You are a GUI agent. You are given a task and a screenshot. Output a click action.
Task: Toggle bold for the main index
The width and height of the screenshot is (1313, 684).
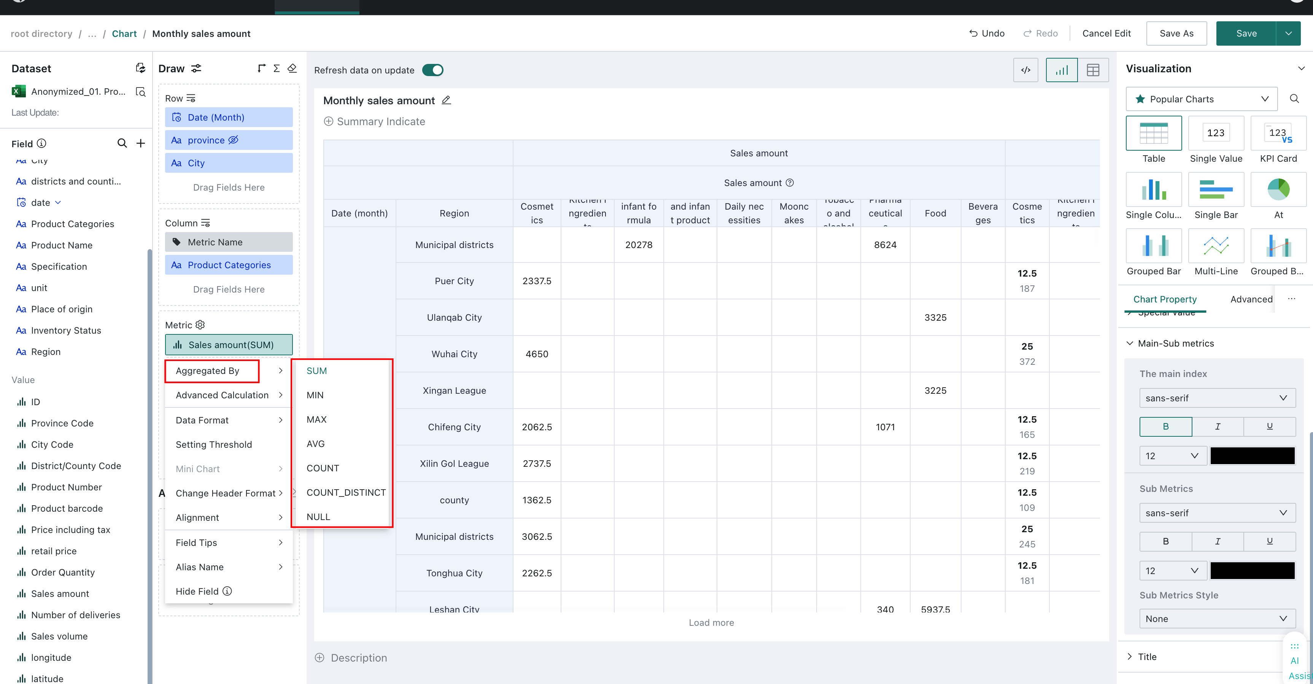click(1166, 426)
